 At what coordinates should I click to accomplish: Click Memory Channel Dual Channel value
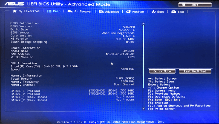124,85
